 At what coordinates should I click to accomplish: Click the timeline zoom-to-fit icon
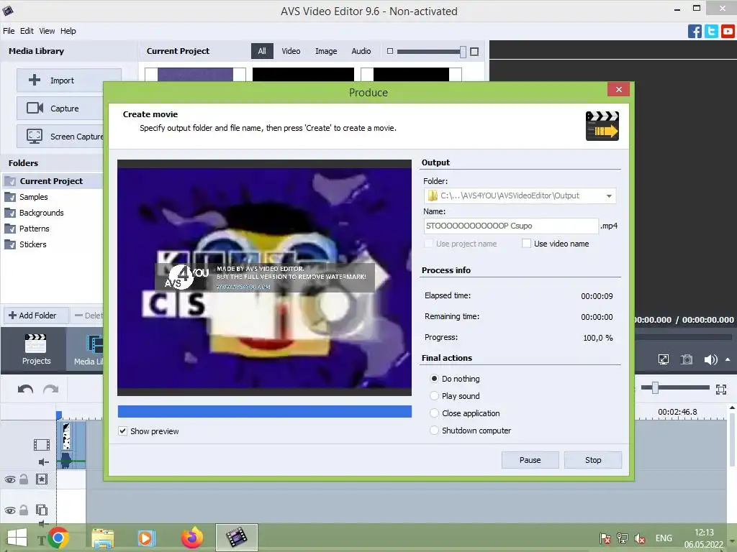(721, 389)
